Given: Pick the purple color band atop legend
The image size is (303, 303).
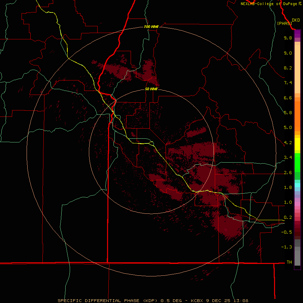Looking at the screenshot, I should pyautogui.click(x=297, y=34).
